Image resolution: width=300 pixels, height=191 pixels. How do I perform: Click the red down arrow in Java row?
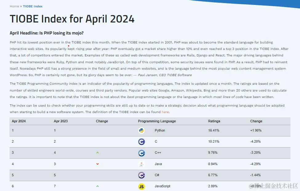tap(98, 164)
